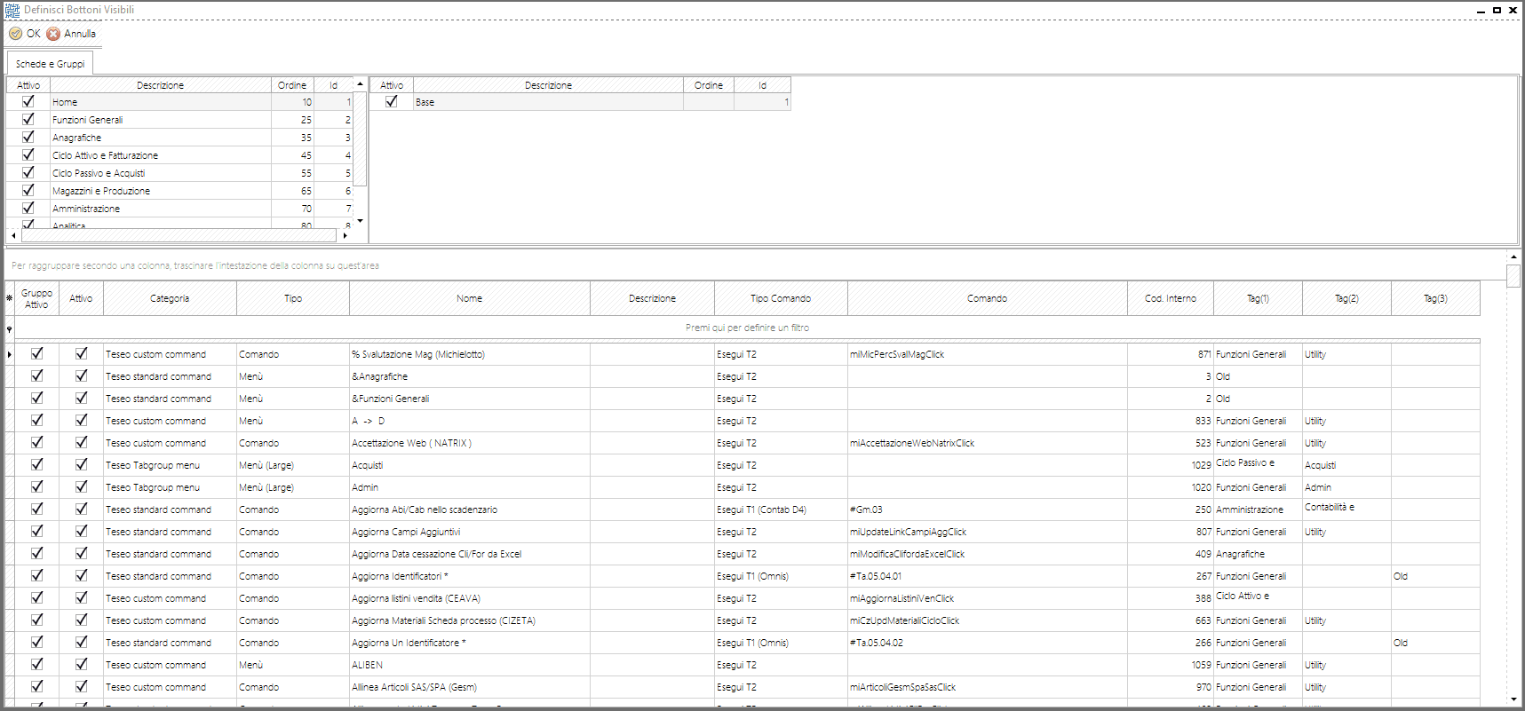Sort by Categoria column header
This screenshot has height=711, width=1525.
(x=170, y=298)
